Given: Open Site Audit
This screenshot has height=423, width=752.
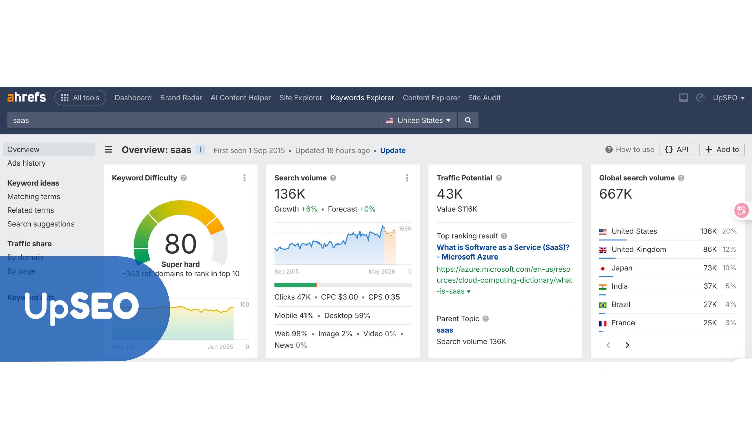Looking at the screenshot, I should tap(484, 98).
